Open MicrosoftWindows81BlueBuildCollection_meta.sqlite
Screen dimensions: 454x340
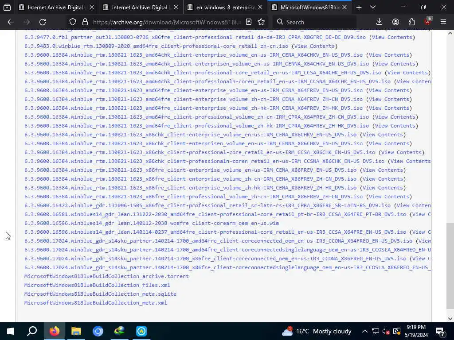[100, 294]
